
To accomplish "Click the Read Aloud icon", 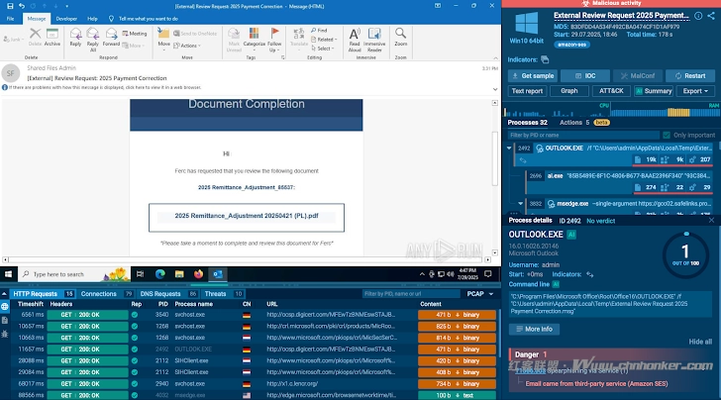I will (355, 37).
